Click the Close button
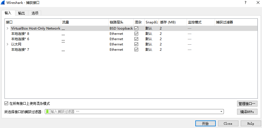262x128 pixels. 228,124
